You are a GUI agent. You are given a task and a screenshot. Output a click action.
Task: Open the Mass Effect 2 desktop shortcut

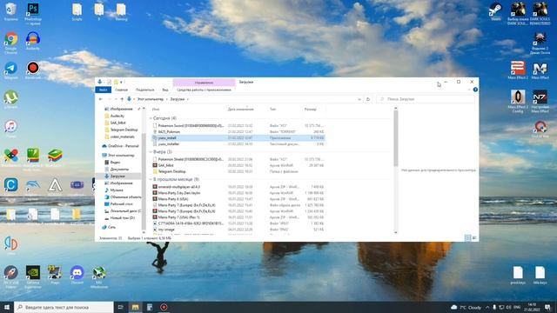(518, 70)
